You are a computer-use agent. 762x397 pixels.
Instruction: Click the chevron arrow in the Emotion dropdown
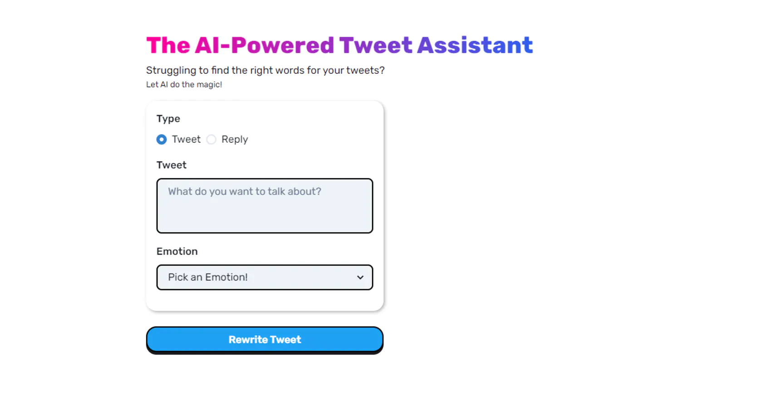pos(360,277)
